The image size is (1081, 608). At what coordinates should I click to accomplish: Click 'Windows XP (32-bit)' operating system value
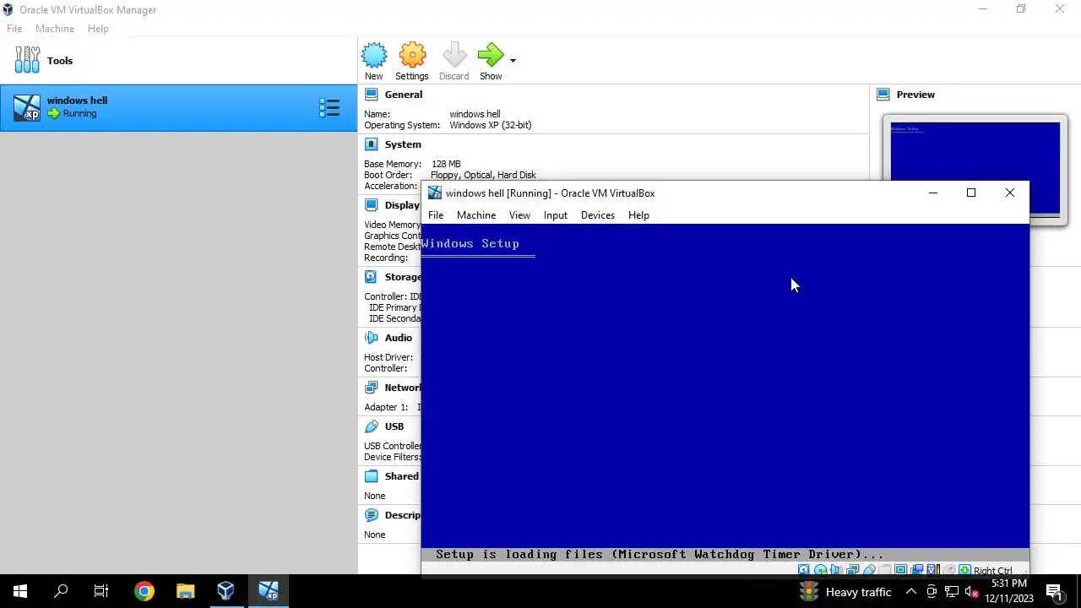490,125
